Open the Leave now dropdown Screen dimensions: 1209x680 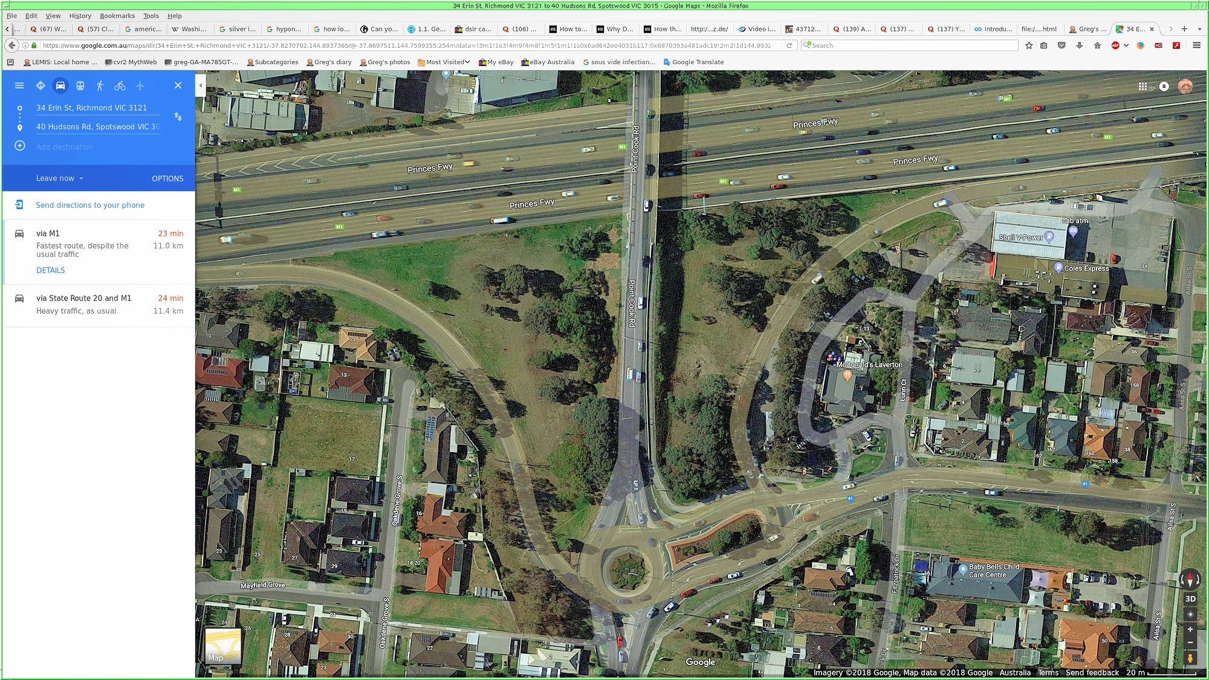[x=60, y=178]
